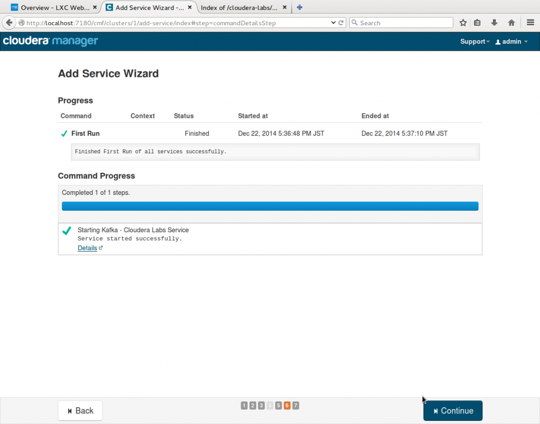This screenshot has width=540, height=424.
Task: Select current wizard step 6
Action: pos(287,406)
